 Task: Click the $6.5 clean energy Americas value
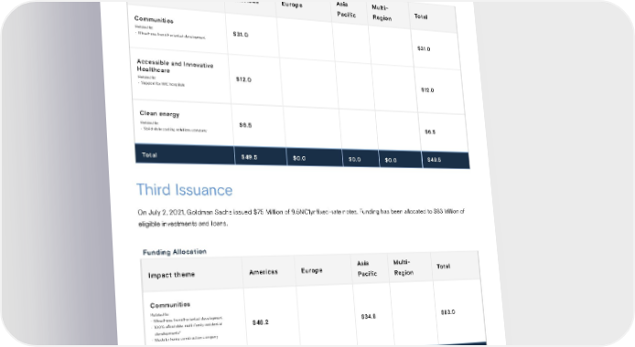pyautogui.click(x=245, y=125)
